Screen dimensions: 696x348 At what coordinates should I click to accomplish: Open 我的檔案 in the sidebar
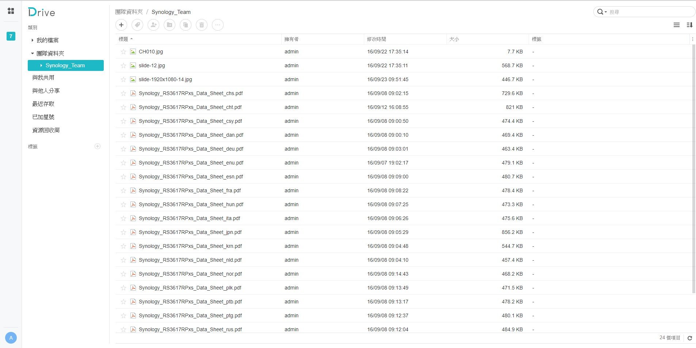click(x=47, y=40)
